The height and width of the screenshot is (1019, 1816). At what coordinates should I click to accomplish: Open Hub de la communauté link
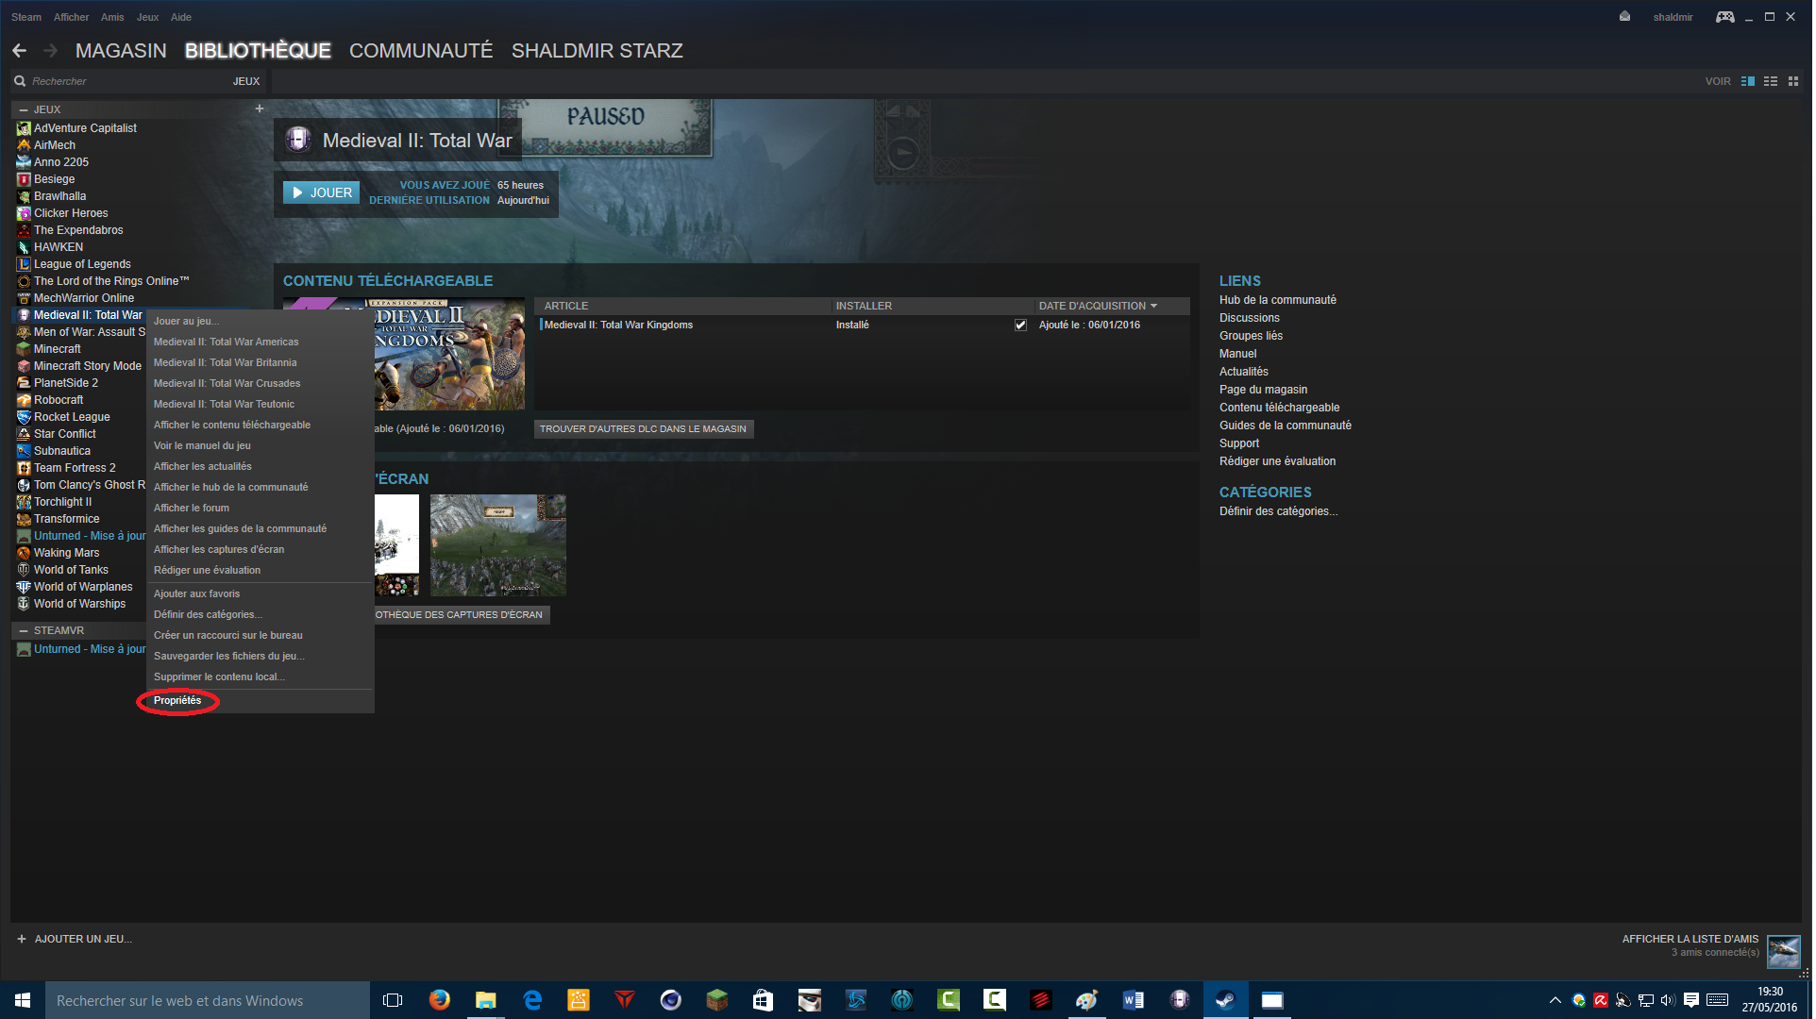click(x=1280, y=300)
